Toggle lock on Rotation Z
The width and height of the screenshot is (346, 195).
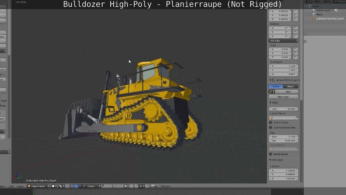coord(296,36)
